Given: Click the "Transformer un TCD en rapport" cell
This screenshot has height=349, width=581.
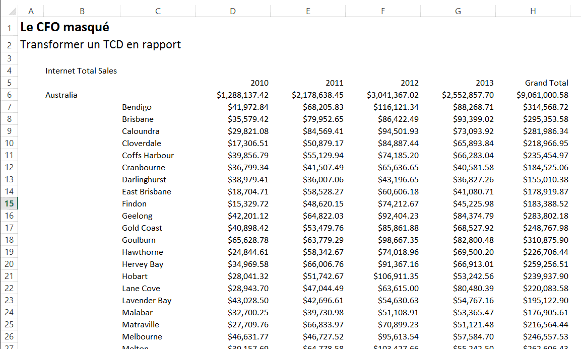Looking at the screenshot, I should coord(100,45).
